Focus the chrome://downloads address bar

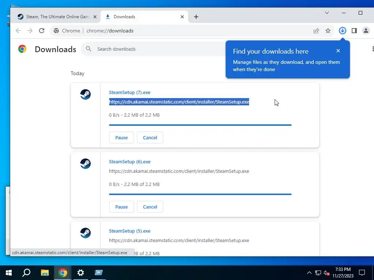110,31
